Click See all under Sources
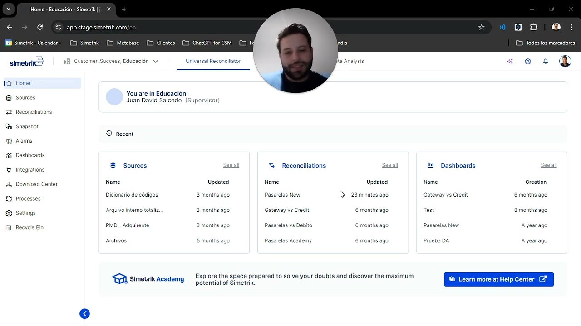The image size is (581, 326). pos(231,165)
